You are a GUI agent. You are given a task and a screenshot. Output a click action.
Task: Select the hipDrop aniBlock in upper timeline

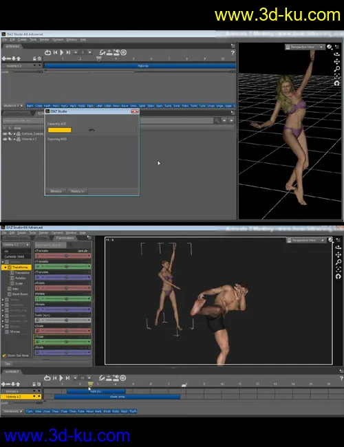pyautogui.click(x=140, y=66)
